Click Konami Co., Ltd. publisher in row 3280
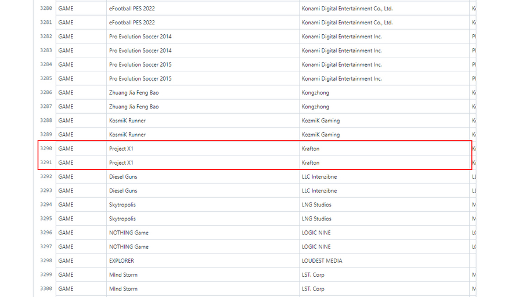The image size is (508, 297). (x=347, y=9)
